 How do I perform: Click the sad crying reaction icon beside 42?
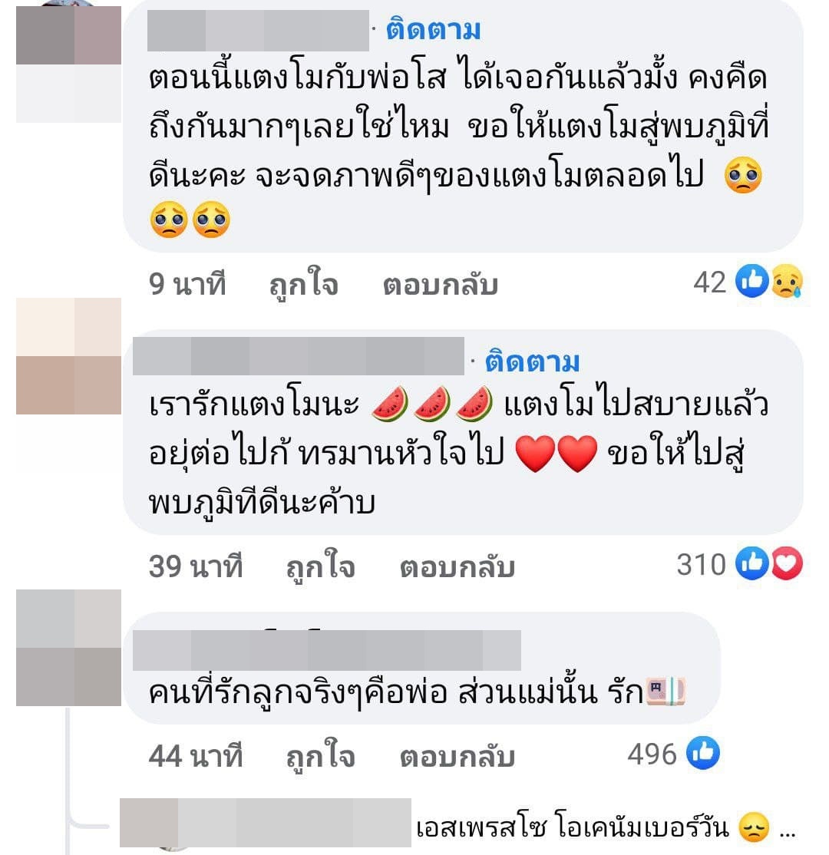[x=787, y=282]
